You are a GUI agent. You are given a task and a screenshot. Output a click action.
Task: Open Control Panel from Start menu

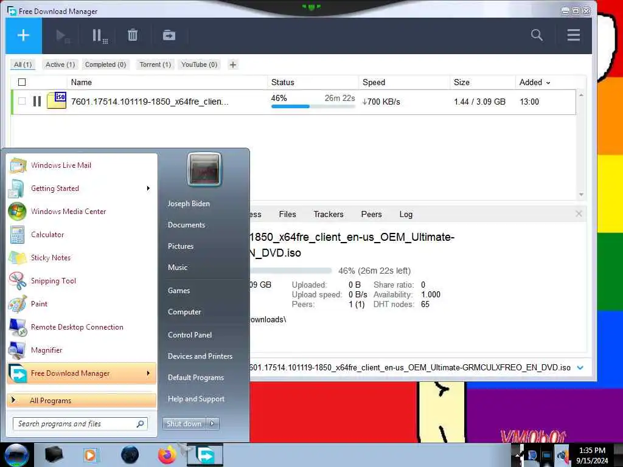[x=190, y=335]
